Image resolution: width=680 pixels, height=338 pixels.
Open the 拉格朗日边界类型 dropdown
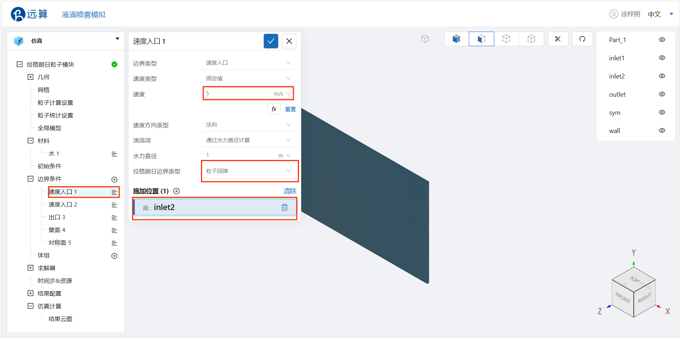point(249,171)
